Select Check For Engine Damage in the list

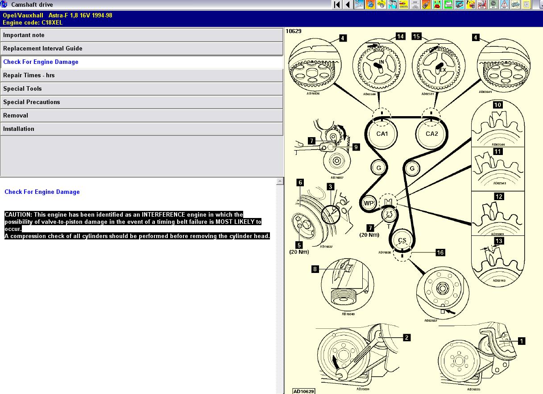141,62
